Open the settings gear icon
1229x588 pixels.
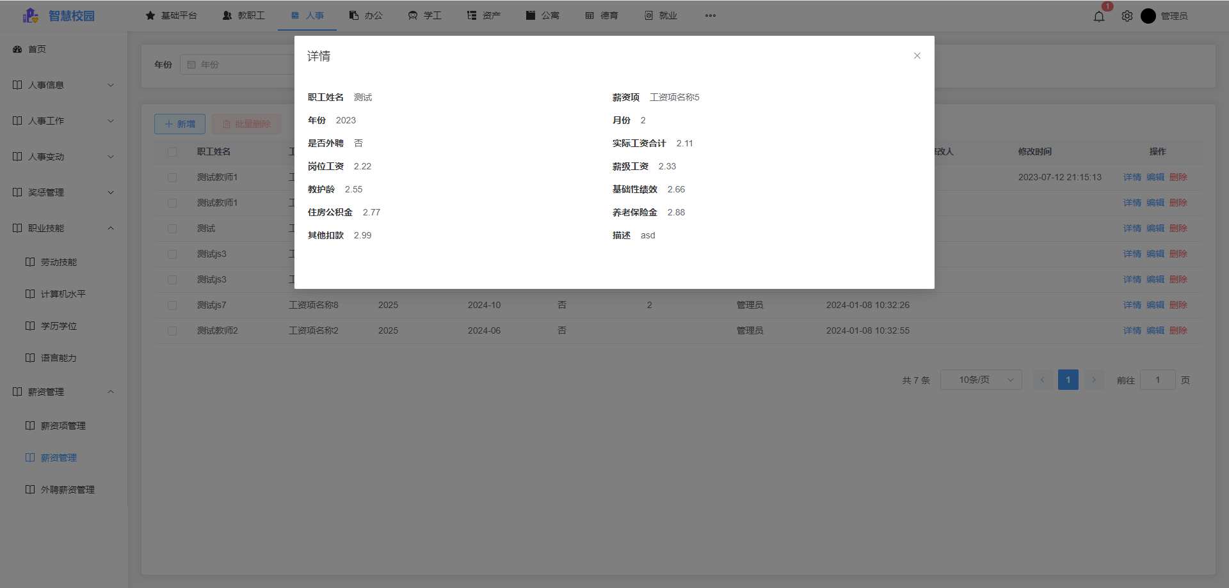pyautogui.click(x=1127, y=17)
